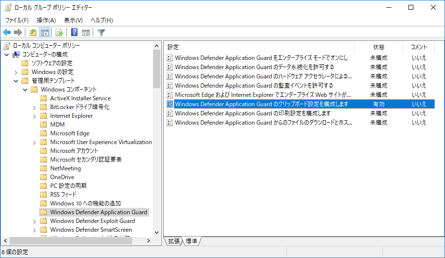
Task: Click the tree scroll up arrow
Action: (x=156, y=46)
